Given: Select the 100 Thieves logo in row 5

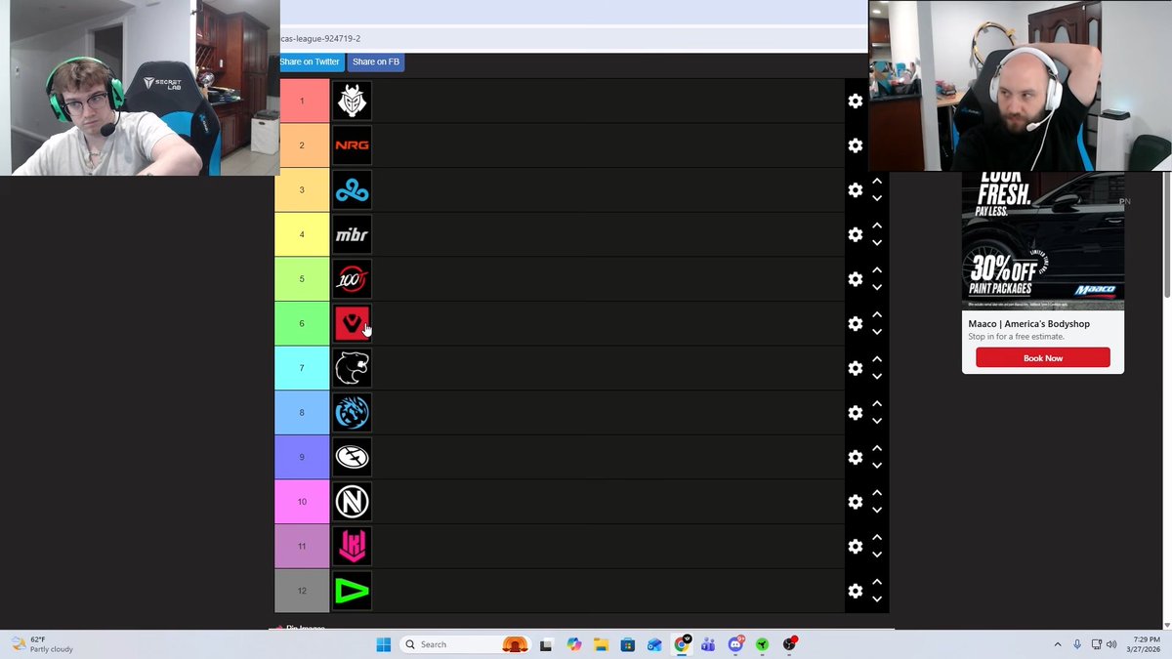Looking at the screenshot, I should point(352,279).
